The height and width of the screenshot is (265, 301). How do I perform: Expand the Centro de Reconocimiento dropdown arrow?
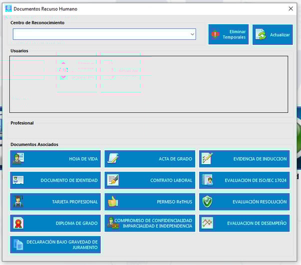192,34
